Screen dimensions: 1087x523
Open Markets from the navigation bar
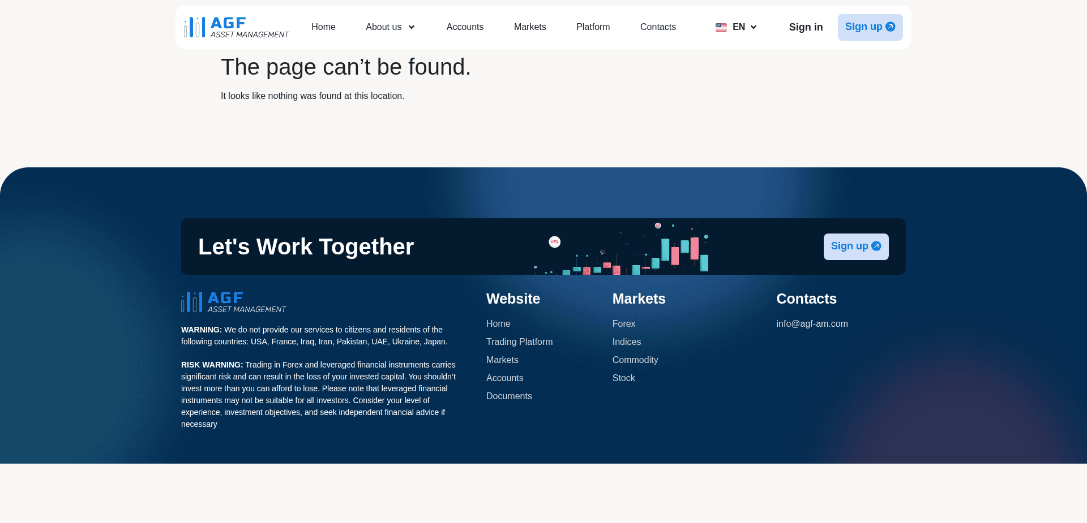point(530,27)
